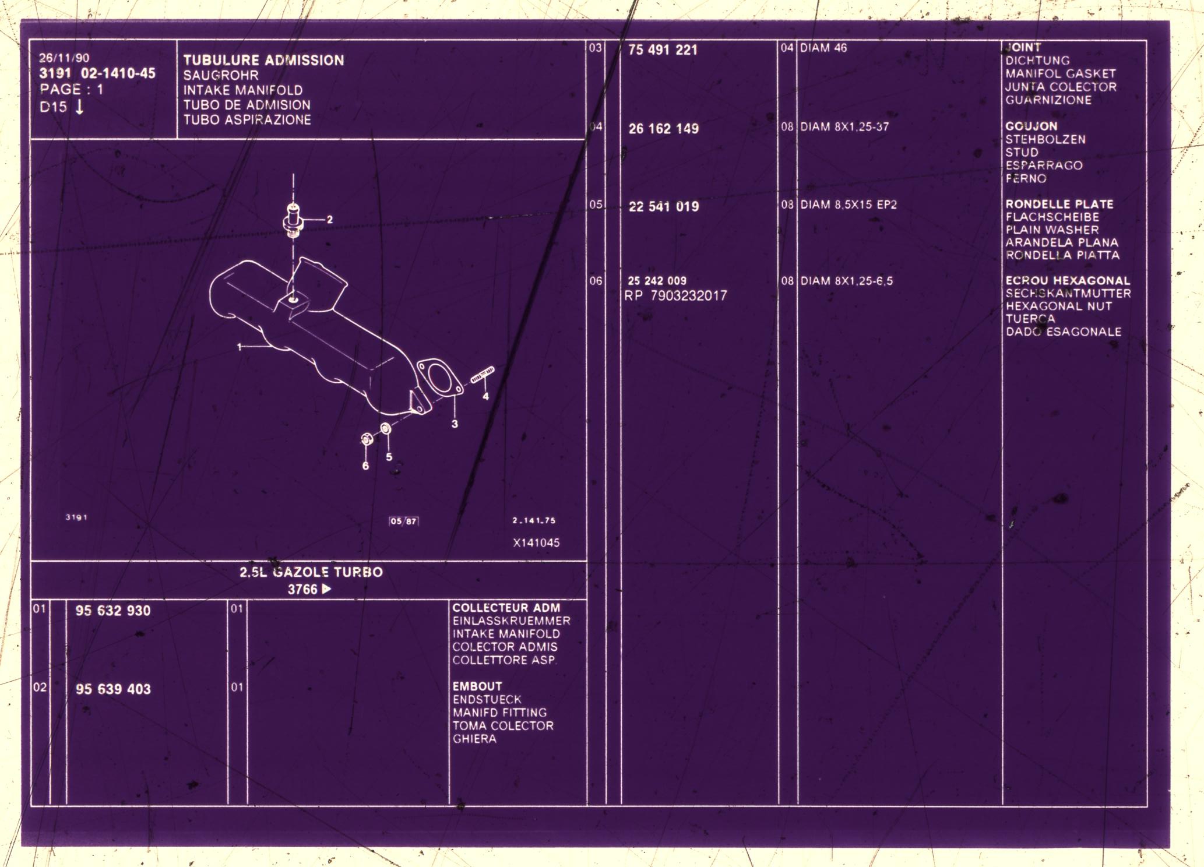The width and height of the screenshot is (1204, 867).
Task: Click JUNTA COLECTOR text
Action: pyautogui.click(x=1061, y=87)
